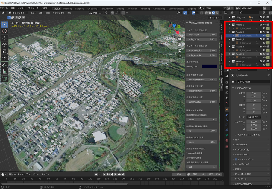Open the オプション dropdown in the viewport
273x189 pixels.
pyautogui.click(x=215, y=18)
